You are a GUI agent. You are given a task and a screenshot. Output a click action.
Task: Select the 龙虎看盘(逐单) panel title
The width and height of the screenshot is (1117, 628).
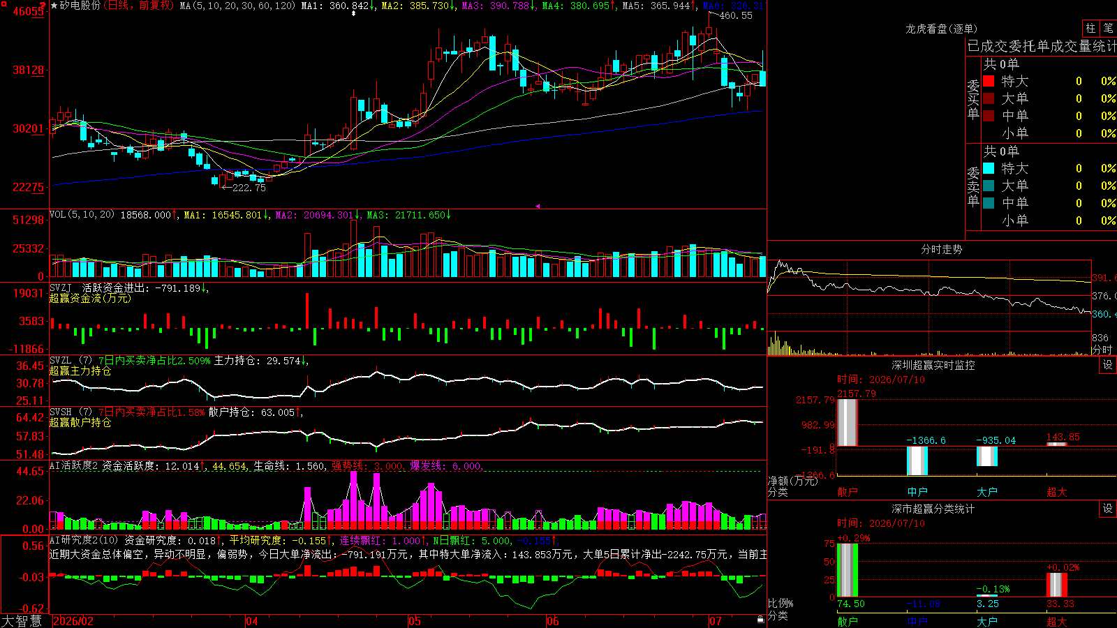(x=941, y=29)
